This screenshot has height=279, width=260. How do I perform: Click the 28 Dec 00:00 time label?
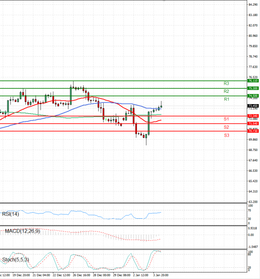[101, 275]
